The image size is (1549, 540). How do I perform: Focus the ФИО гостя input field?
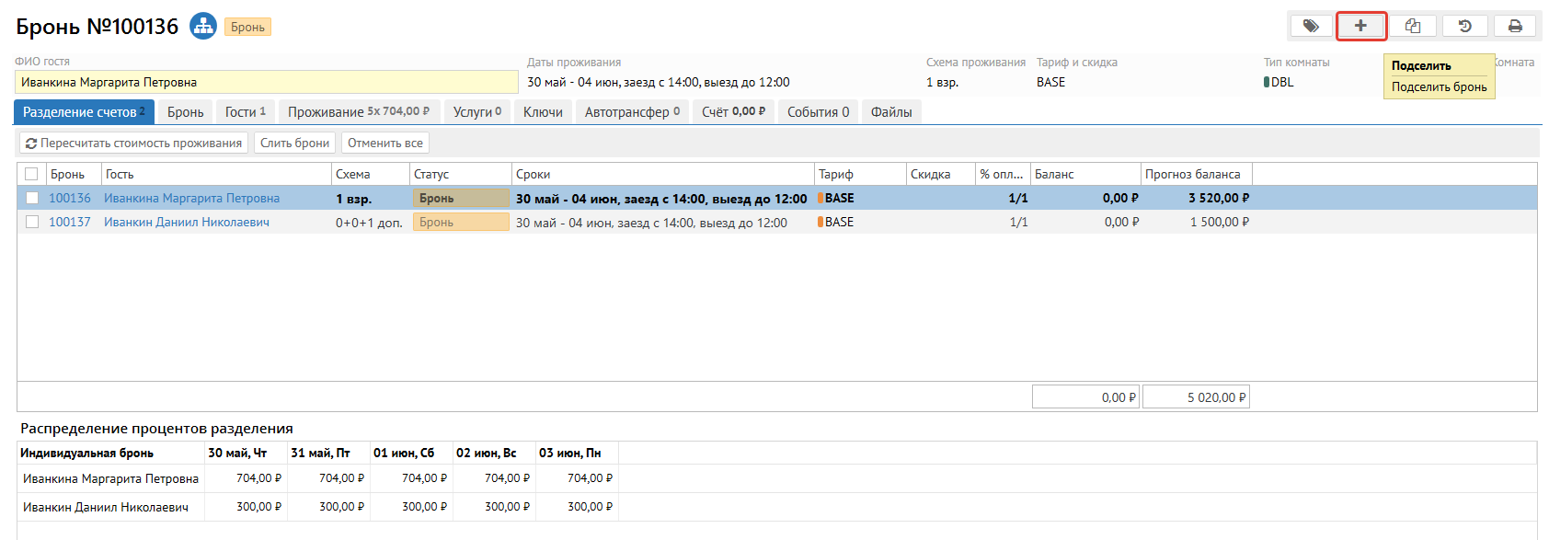tap(267, 82)
